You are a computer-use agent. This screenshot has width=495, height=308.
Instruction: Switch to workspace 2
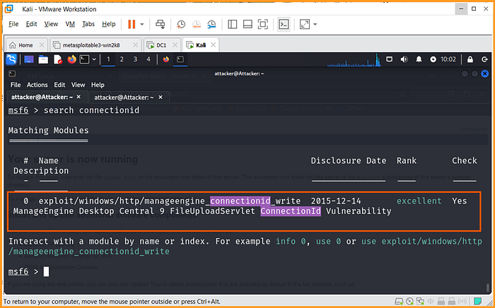[122, 59]
